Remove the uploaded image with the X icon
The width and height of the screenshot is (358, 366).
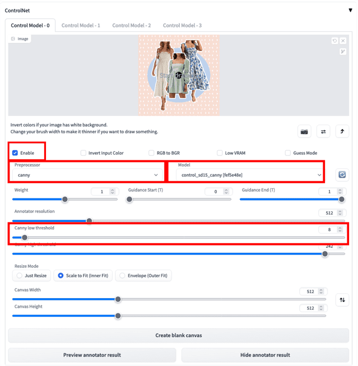pos(343,40)
